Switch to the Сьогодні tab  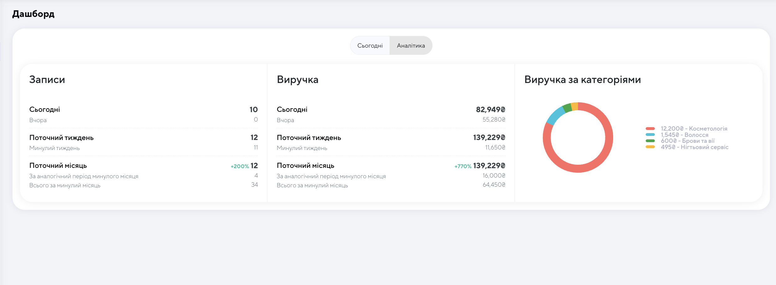(x=370, y=46)
